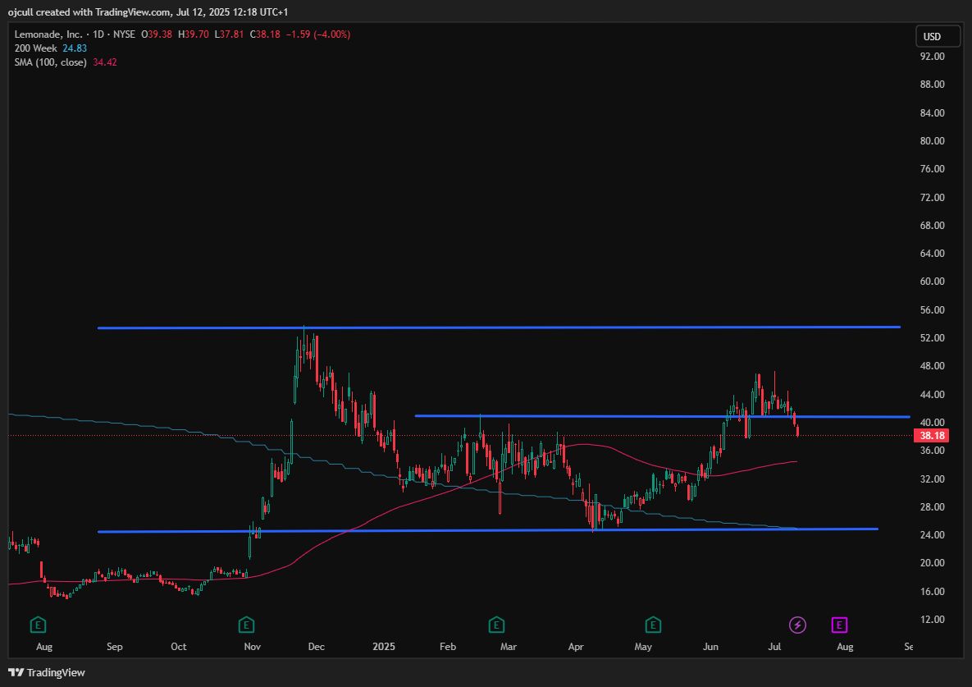Click the green earnings marker near the first Aug
The width and height of the screenshot is (972, 687).
coord(39,625)
